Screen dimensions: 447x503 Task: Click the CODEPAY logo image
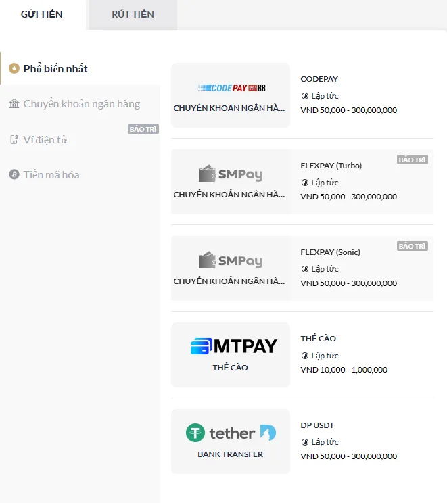pyautogui.click(x=231, y=88)
